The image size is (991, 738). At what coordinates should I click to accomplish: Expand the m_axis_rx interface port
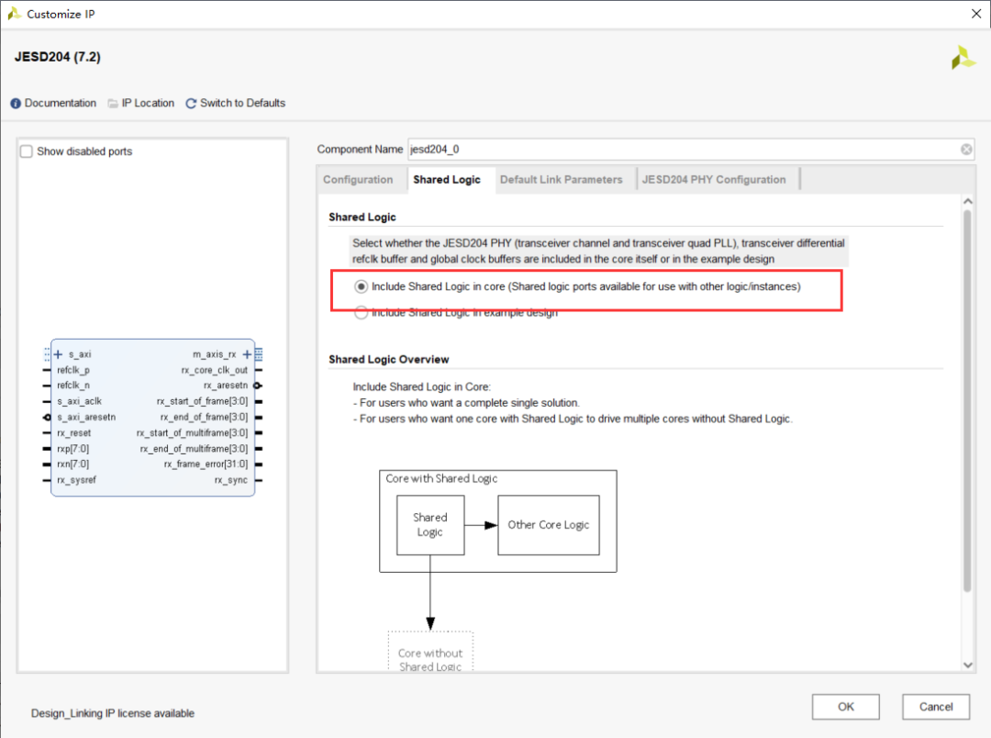(247, 354)
